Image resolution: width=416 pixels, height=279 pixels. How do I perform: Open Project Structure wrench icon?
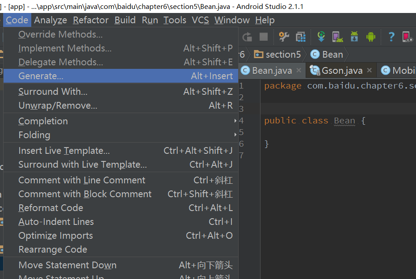tap(284, 37)
